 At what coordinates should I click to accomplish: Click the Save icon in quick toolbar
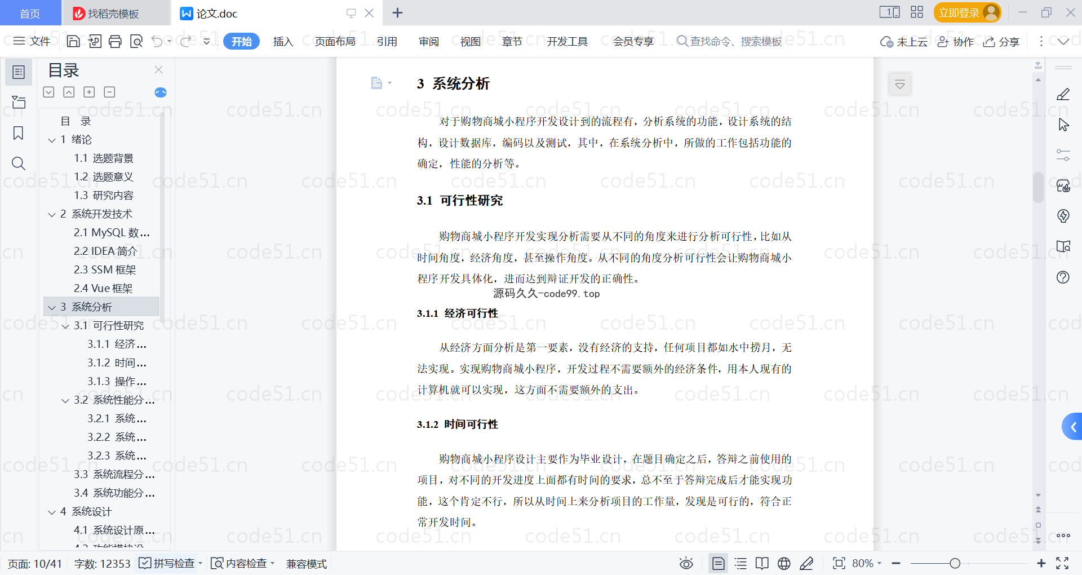73,41
